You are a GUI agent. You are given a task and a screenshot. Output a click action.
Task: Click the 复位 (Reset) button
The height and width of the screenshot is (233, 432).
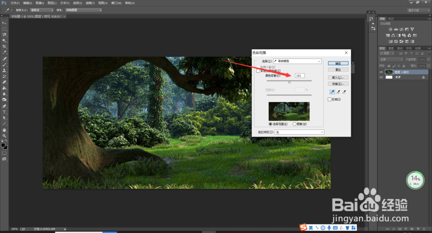[338, 70]
